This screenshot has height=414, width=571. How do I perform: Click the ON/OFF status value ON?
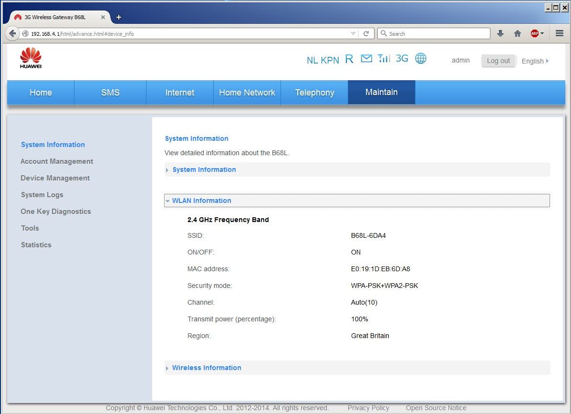click(x=356, y=252)
